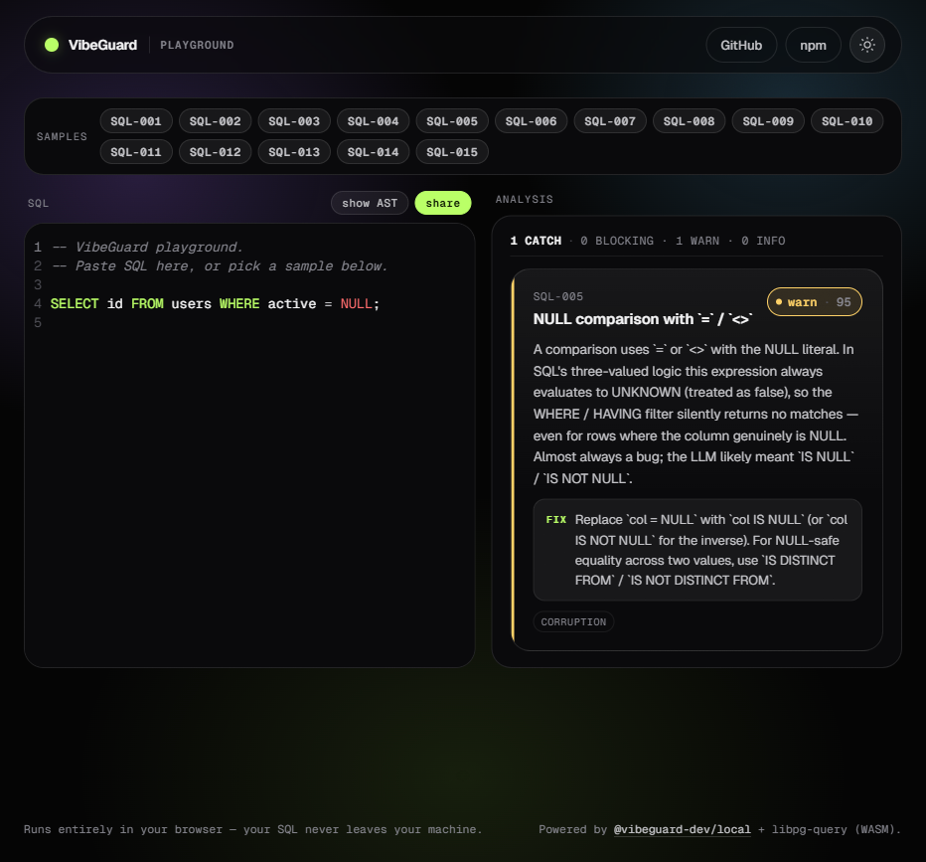Click the warn 95 severity badge

815,302
